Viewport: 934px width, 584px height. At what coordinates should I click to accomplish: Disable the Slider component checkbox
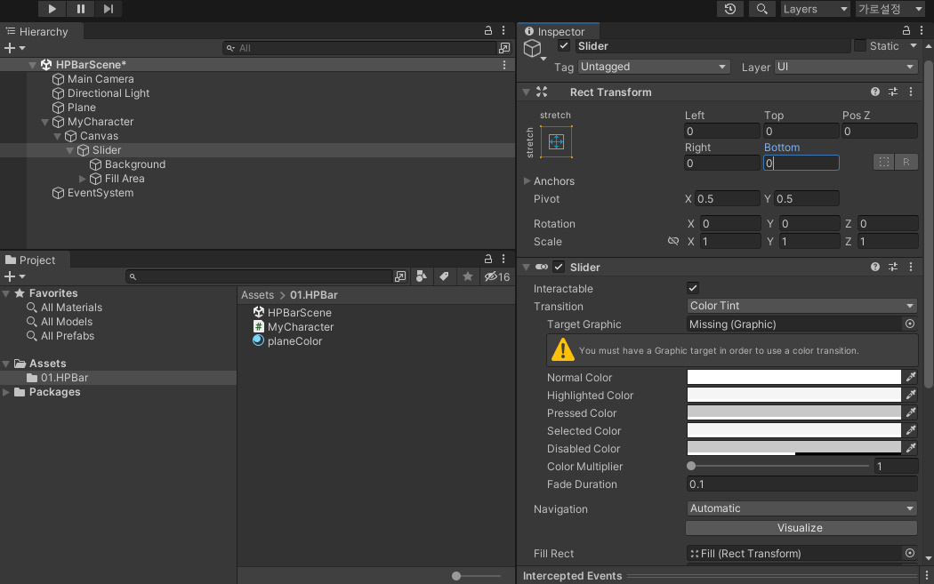click(x=558, y=267)
